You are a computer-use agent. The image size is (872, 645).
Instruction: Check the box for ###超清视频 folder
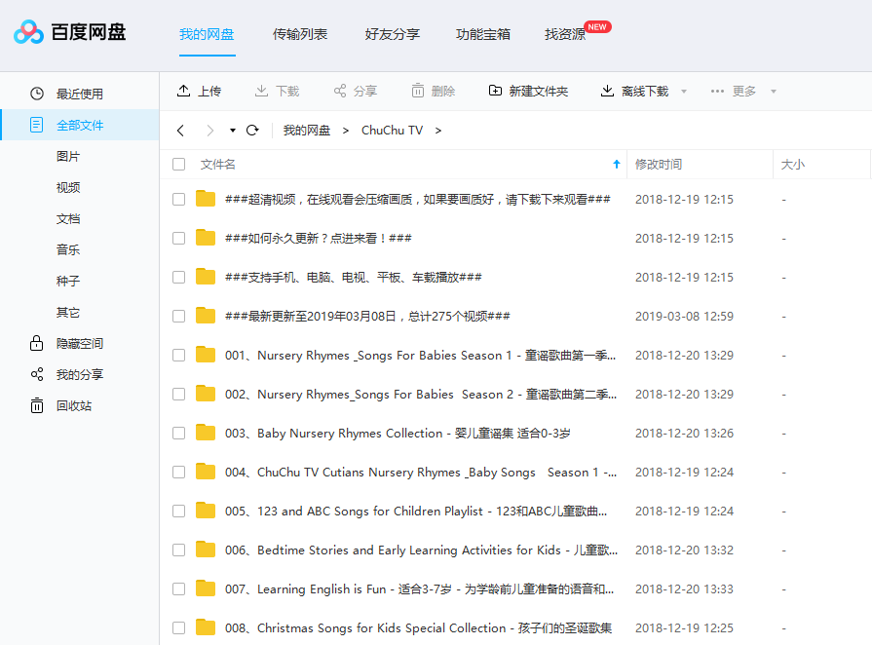pos(178,199)
